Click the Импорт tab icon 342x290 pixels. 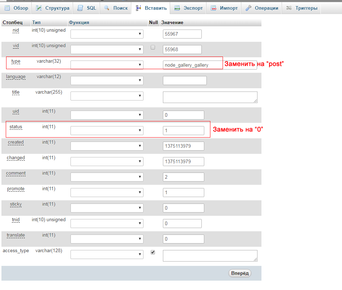click(214, 8)
